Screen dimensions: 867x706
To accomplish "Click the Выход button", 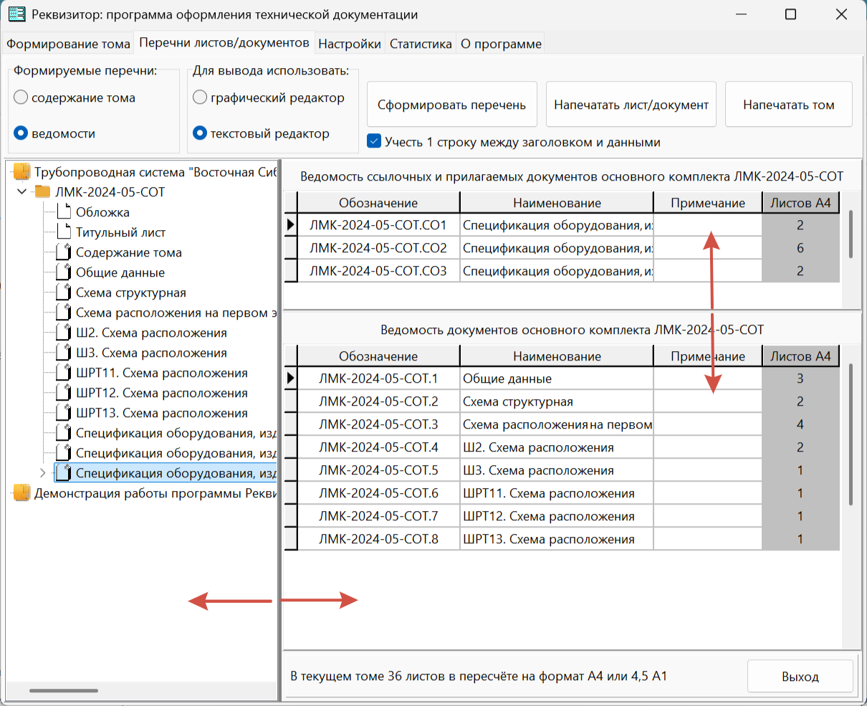I will point(800,677).
